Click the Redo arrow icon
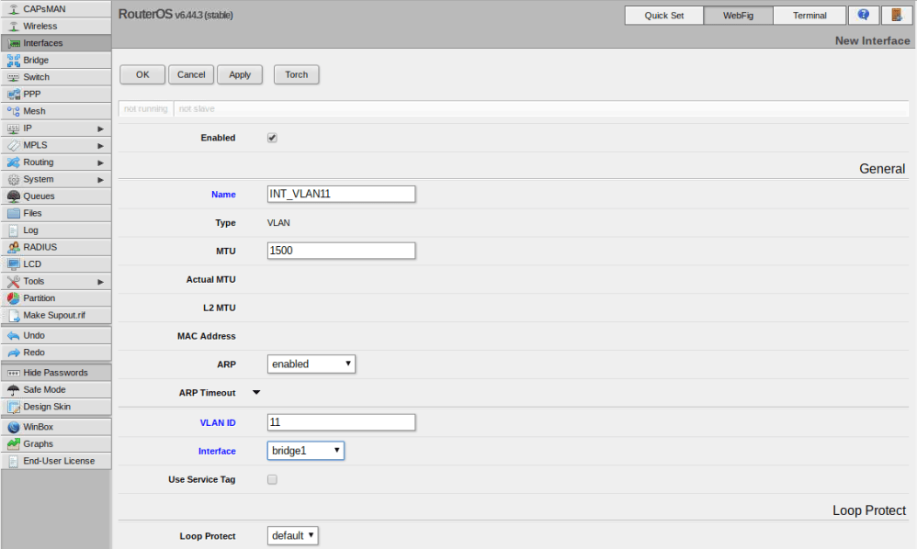The image size is (917, 549). [14, 353]
